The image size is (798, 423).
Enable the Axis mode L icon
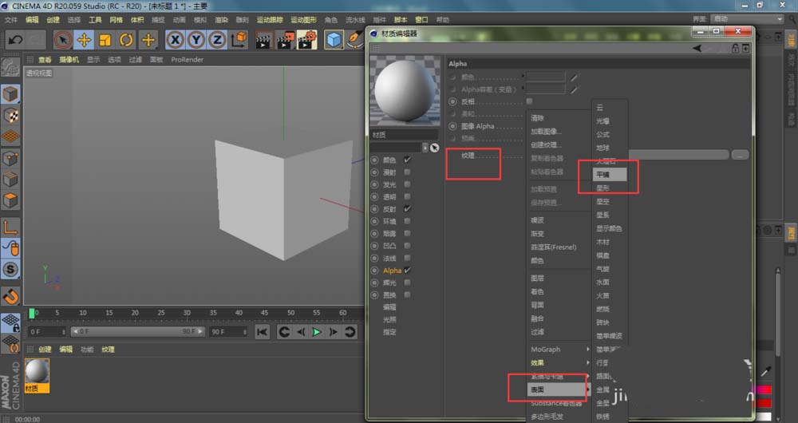pyautogui.click(x=10, y=227)
